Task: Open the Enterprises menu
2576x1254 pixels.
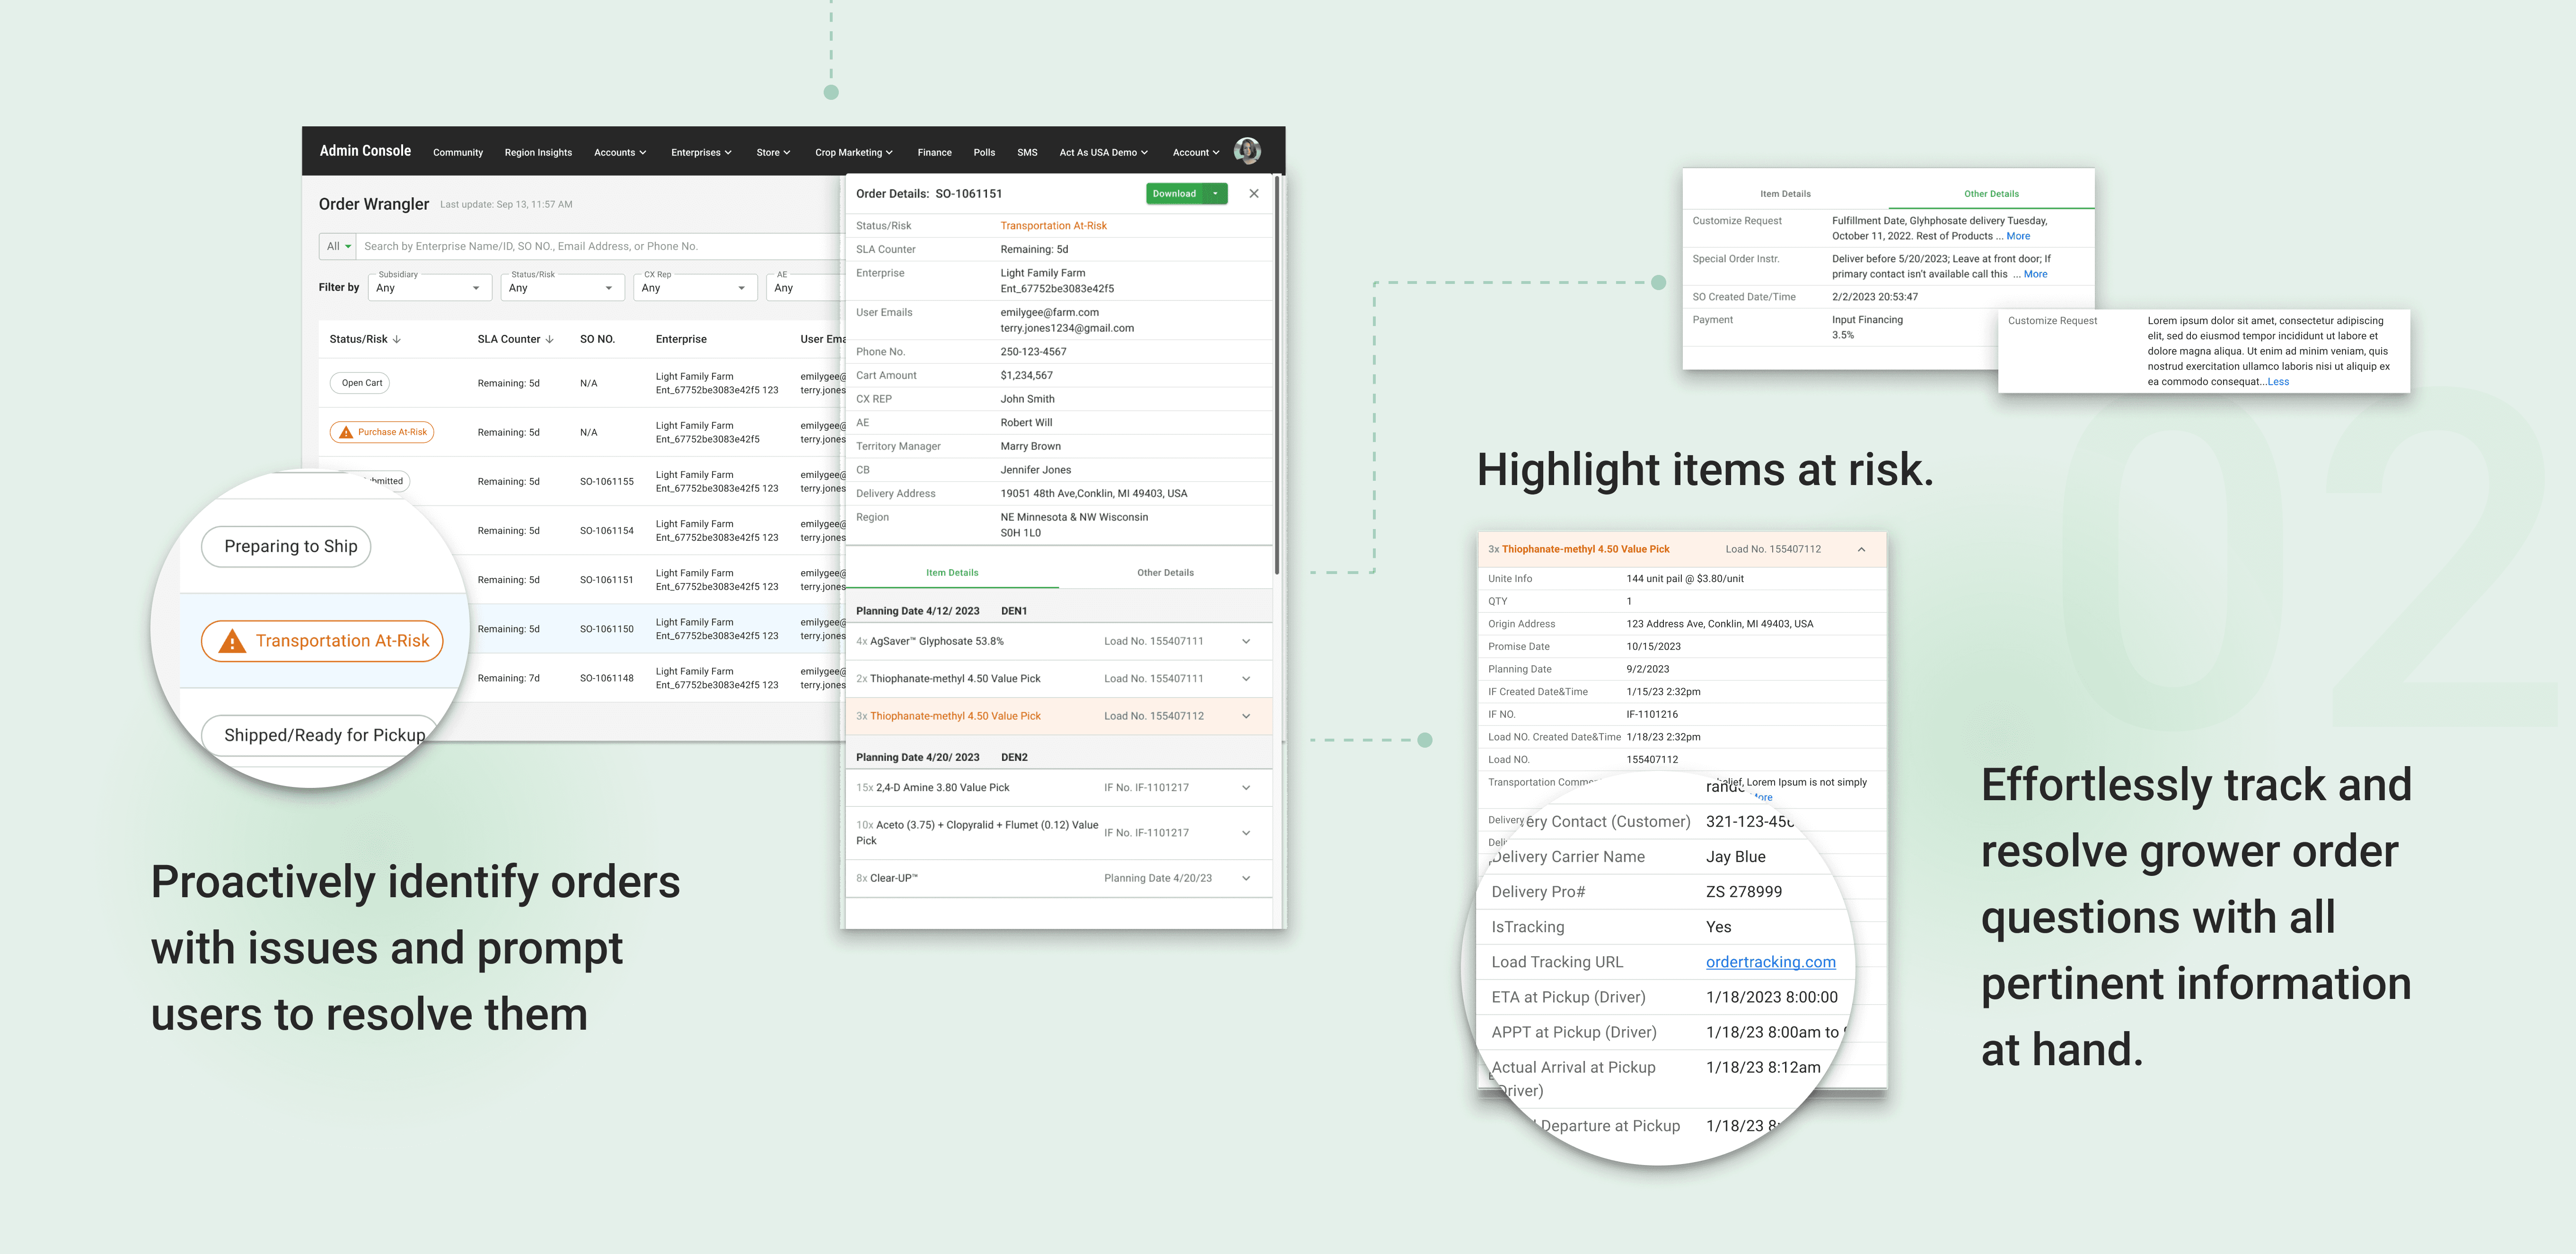Action: click(x=700, y=153)
